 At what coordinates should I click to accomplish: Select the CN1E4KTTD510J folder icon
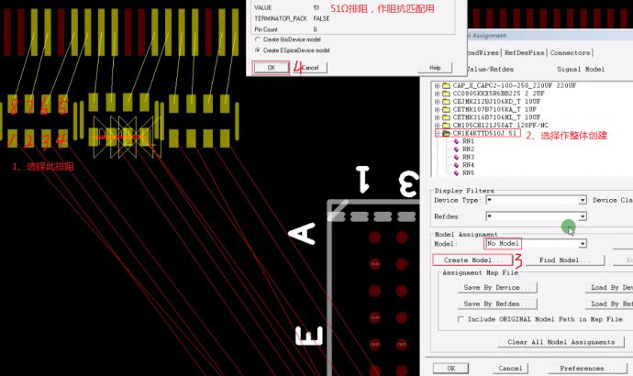pyautogui.click(x=446, y=133)
